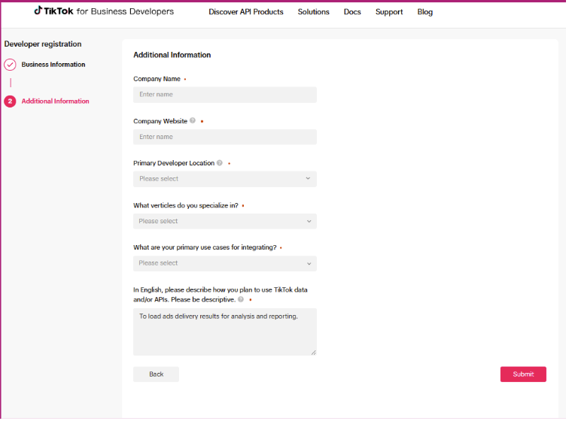Select the Additional Information step label
This screenshot has width=569, height=421.
(55, 101)
